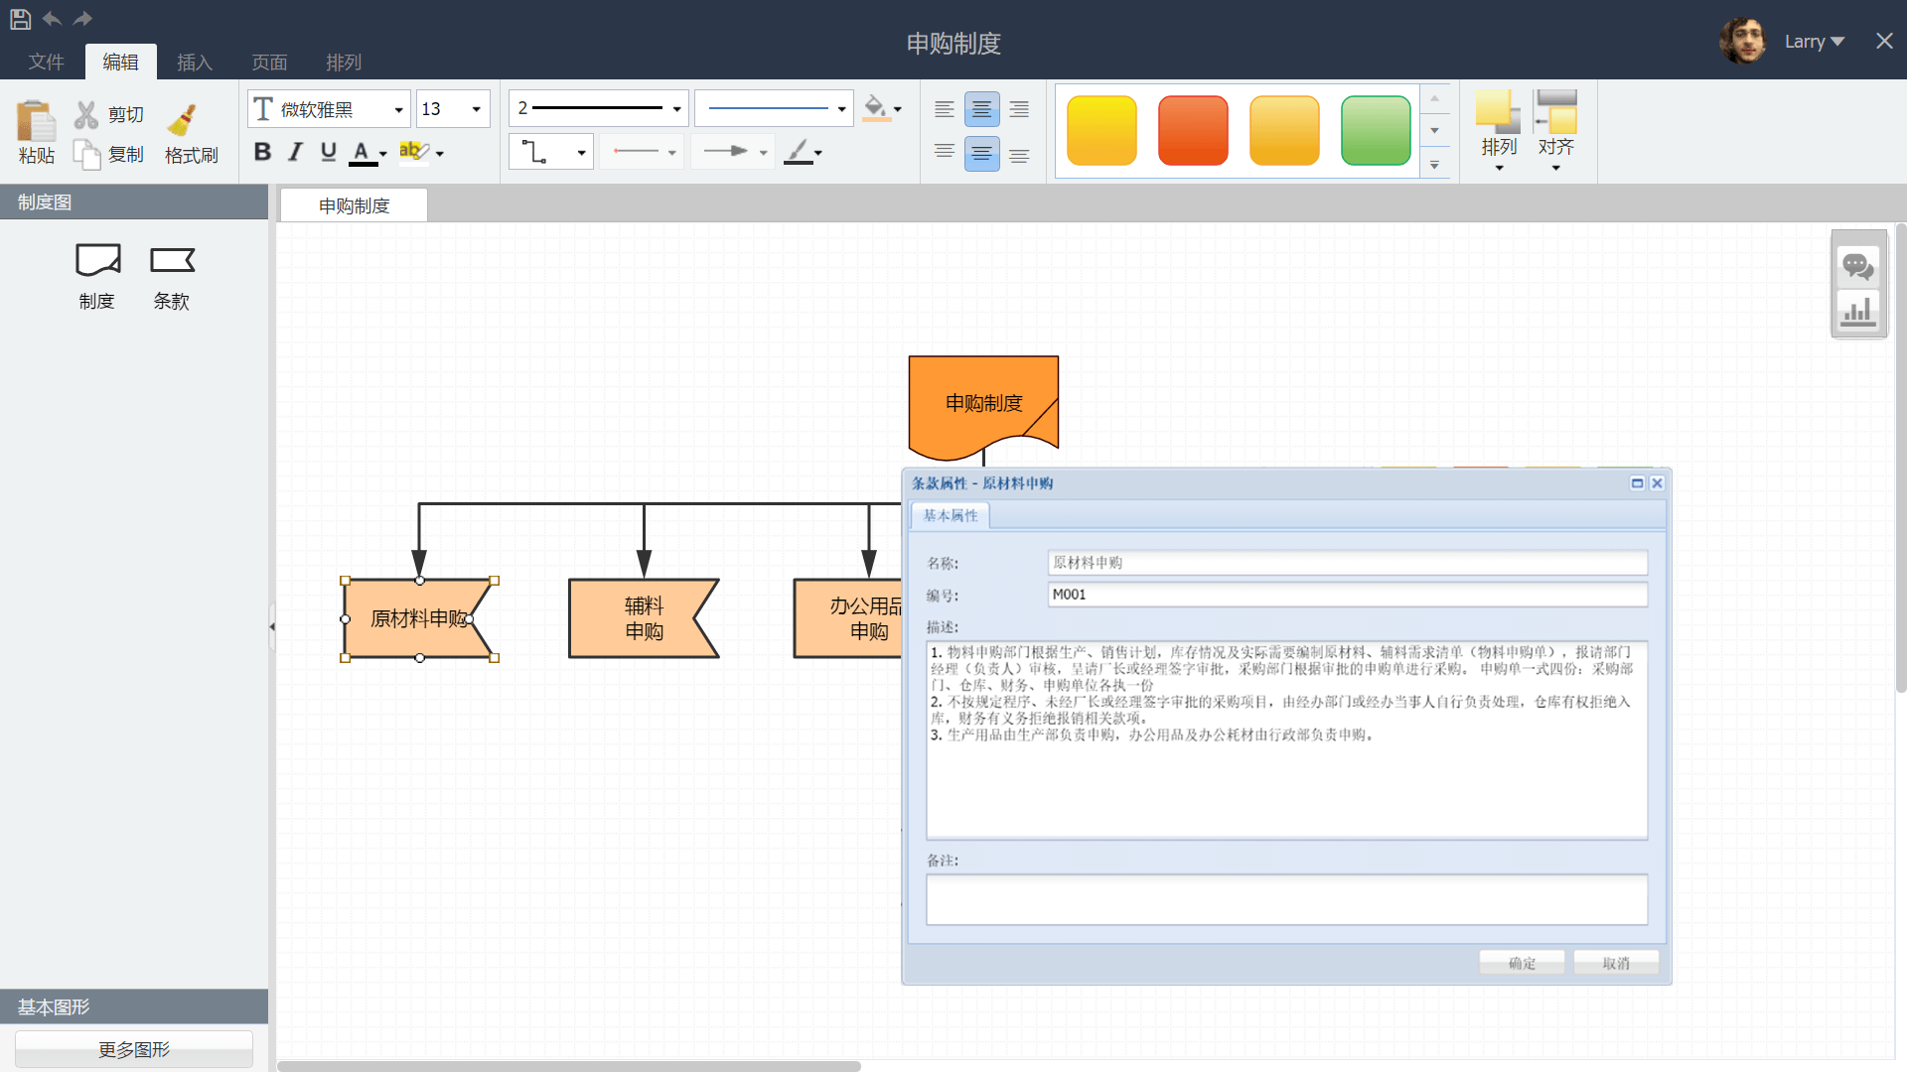Toggle italic text formatting
Viewport: 1907px width, 1072px height.
pos(295,152)
